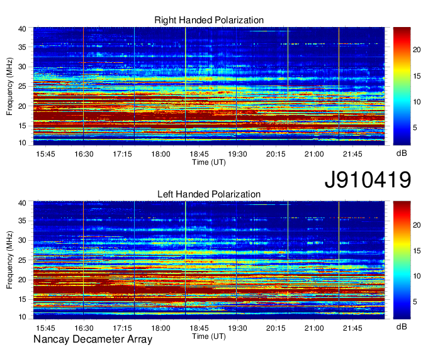Image resolution: width=428 pixels, height=347 pixels.
Task: Click 15 dB tick on Left Handed colorbar
Action: click(x=417, y=250)
